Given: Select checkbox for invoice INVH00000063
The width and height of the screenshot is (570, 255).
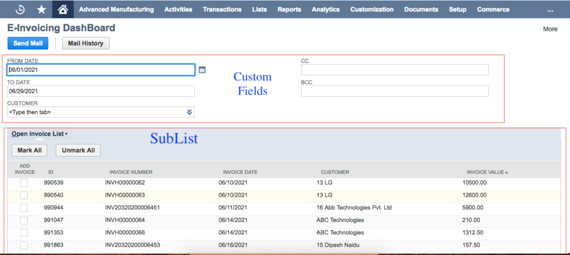Looking at the screenshot, I should tap(24, 195).
